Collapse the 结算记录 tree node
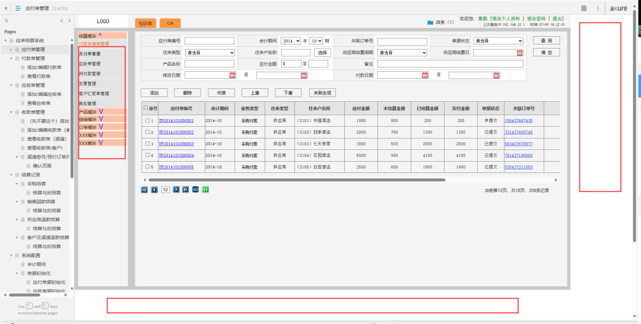 tap(11, 175)
